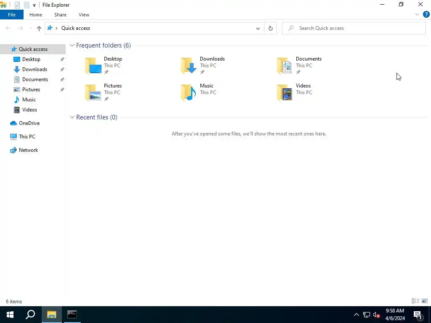Open the View ribbon tab
Screen dimensions: 431x323
tap(84, 15)
